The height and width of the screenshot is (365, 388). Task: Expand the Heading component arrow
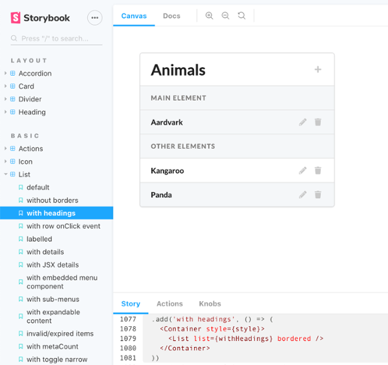point(5,112)
